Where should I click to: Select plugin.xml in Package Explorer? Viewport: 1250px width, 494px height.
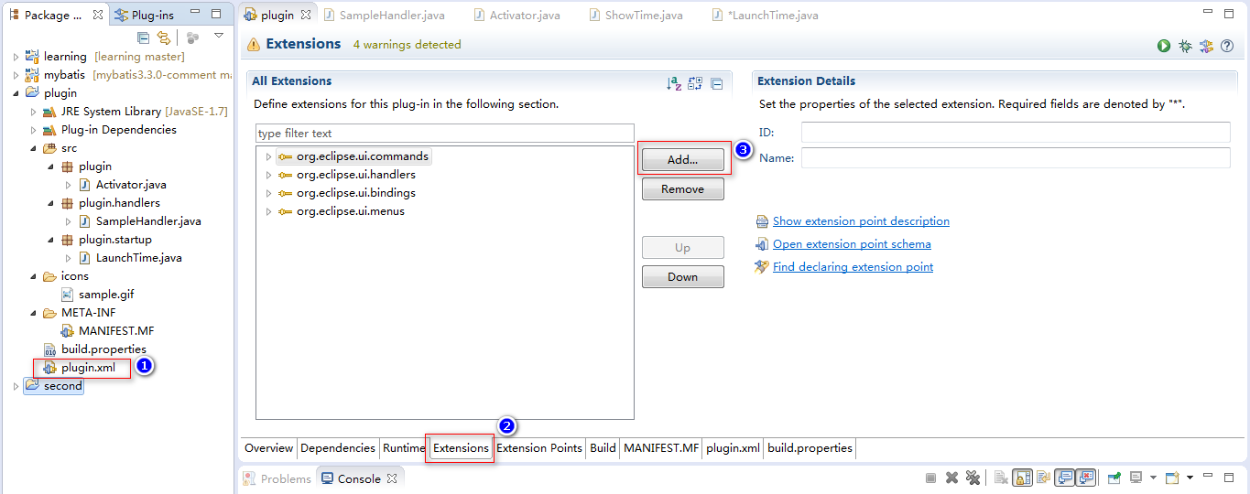coord(88,368)
